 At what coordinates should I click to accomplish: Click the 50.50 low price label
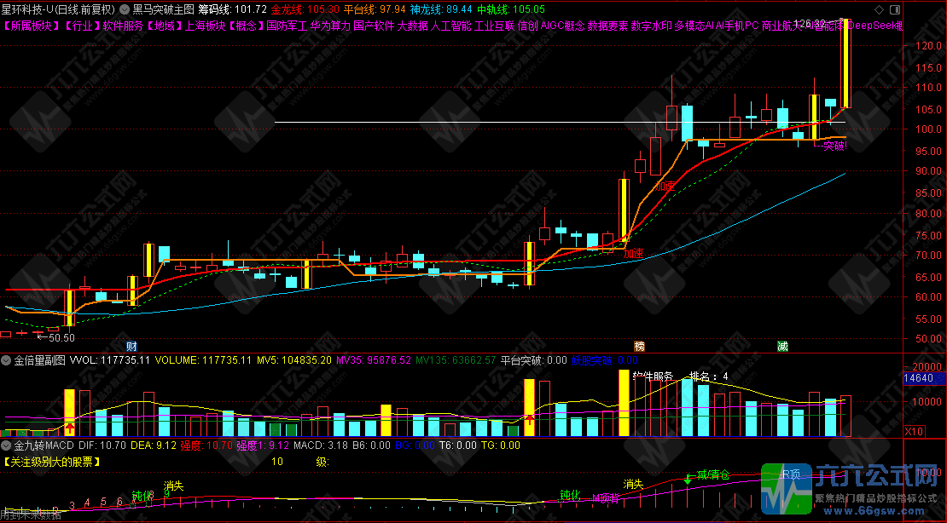coord(61,338)
